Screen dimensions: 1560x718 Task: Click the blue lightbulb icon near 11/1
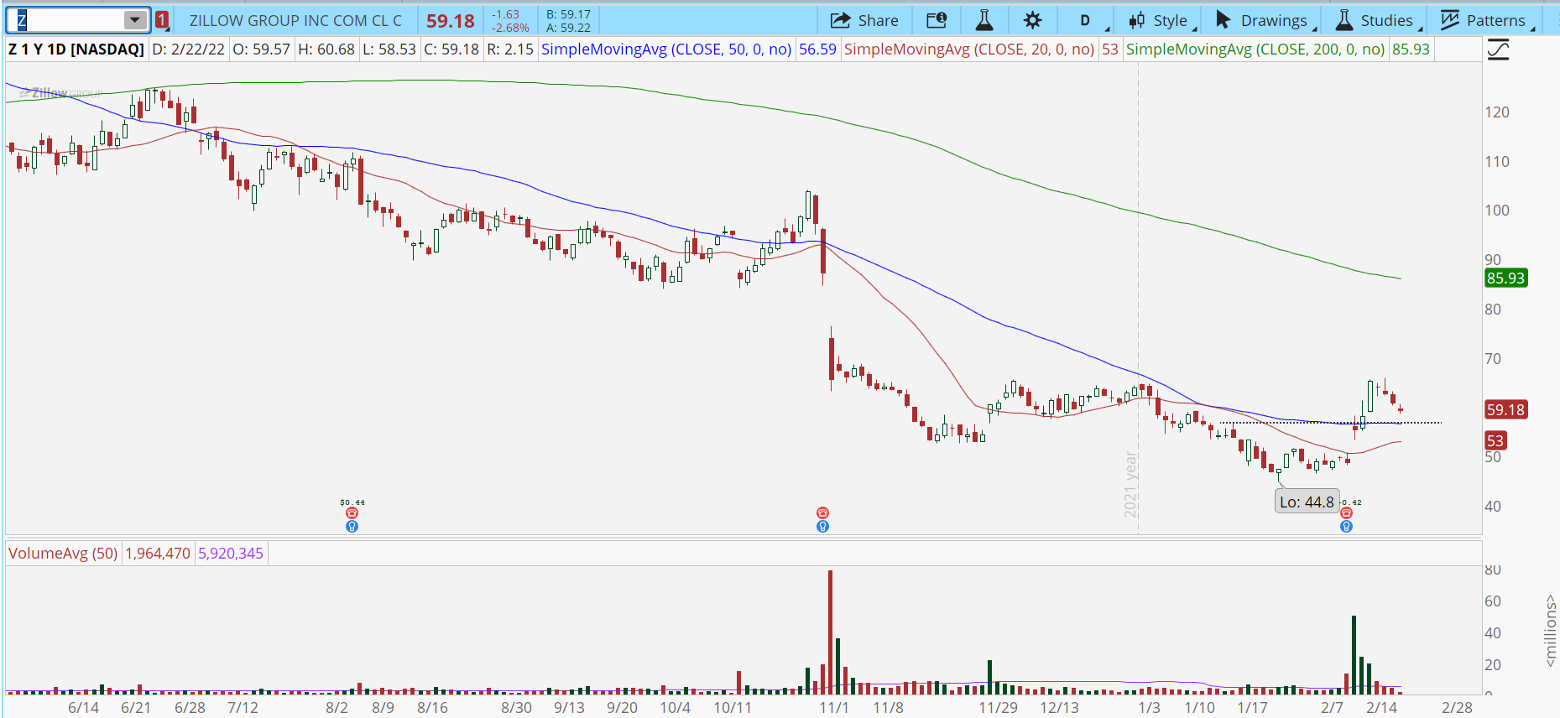[x=822, y=527]
